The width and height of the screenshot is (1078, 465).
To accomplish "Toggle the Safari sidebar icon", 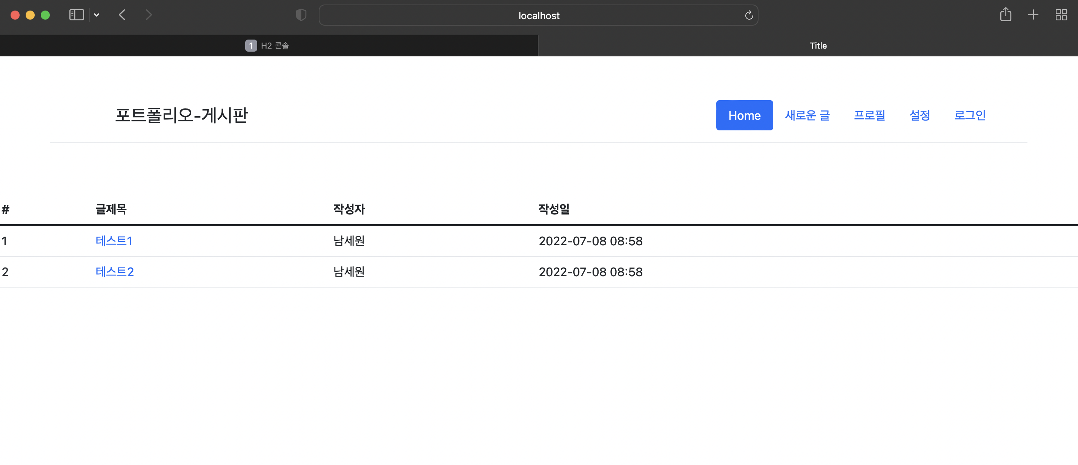I will tap(76, 15).
